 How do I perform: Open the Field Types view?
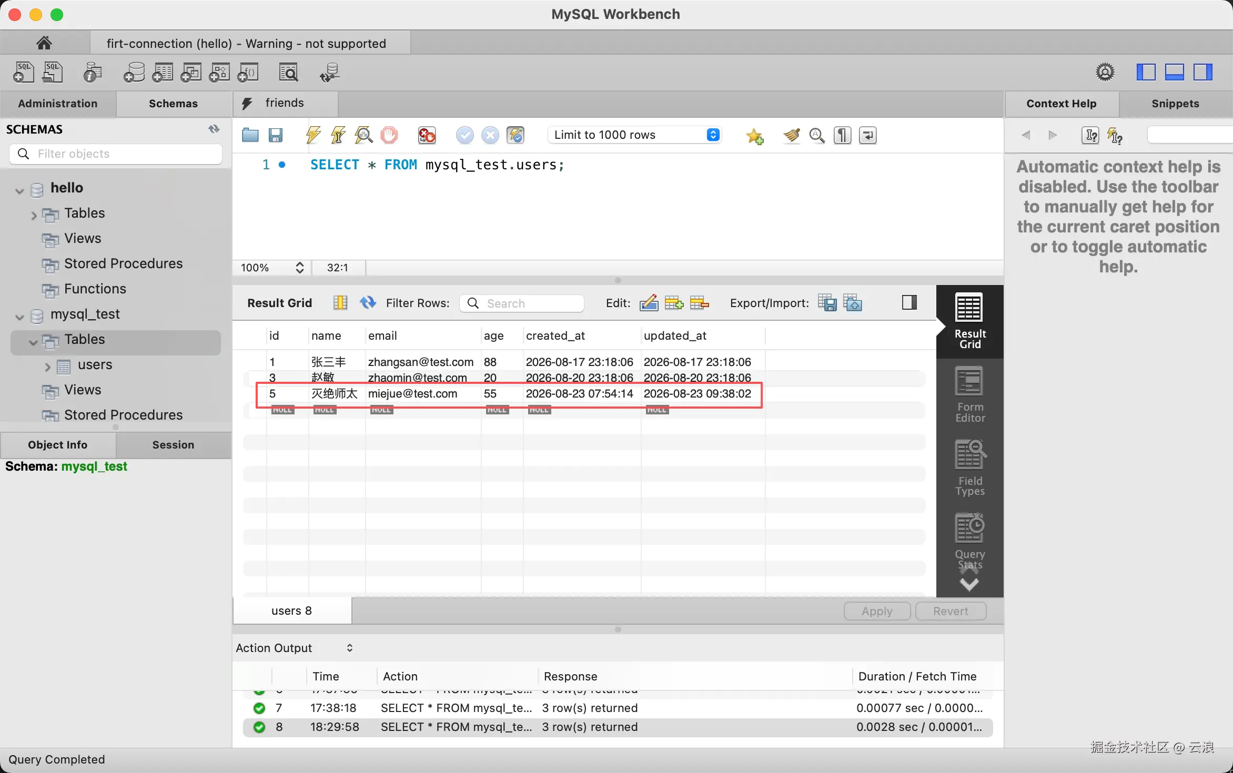tap(969, 467)
